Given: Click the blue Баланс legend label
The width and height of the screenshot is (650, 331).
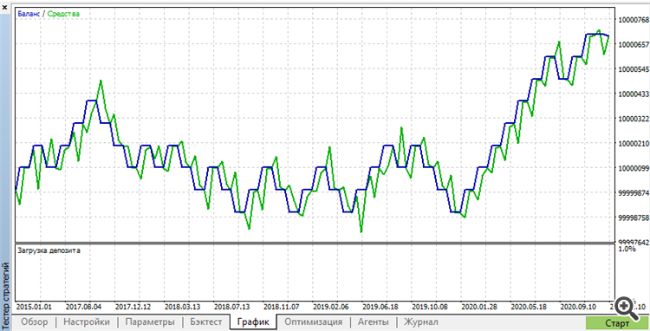Looking at the screenshot, I should 29,14.
